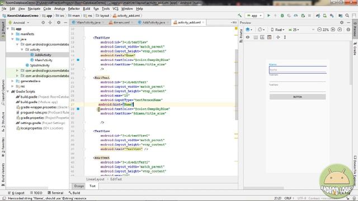
Task: Click the gray Stop square icon
Action: pyautogui.click(x=309, y=16)
